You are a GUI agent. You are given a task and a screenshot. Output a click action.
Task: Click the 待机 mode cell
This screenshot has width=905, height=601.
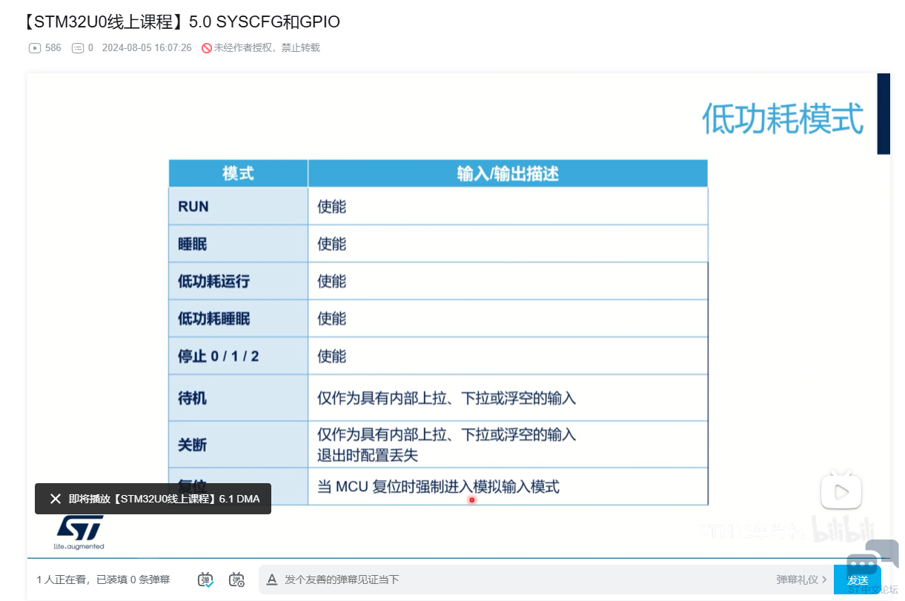pos(238,398)
